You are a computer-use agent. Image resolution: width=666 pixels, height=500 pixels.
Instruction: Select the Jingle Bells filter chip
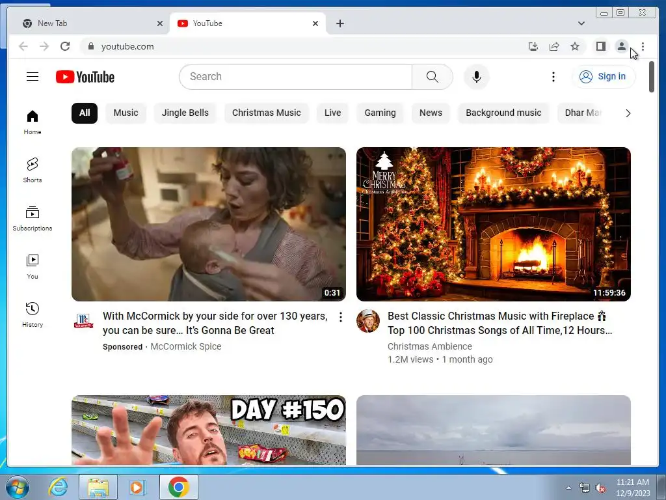(185, 113)
